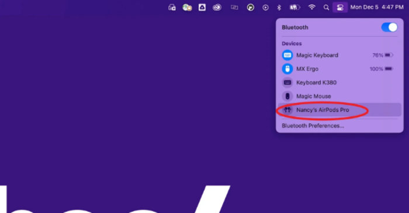Click the printer-style menu bar icon
Viewport: 409px width, 213px height.
point(172,8)
